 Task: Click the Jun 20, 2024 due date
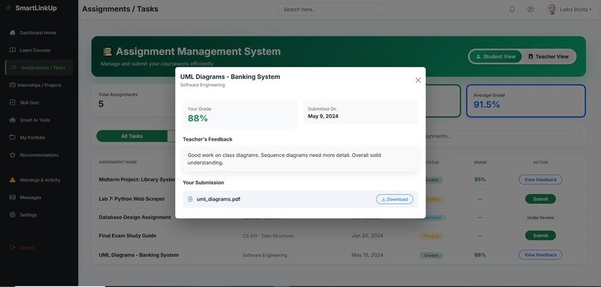point(367,236)
